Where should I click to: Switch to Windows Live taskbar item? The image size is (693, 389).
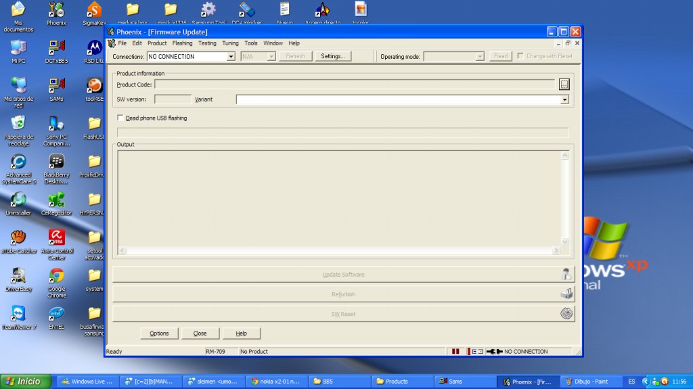coord(87,381)
